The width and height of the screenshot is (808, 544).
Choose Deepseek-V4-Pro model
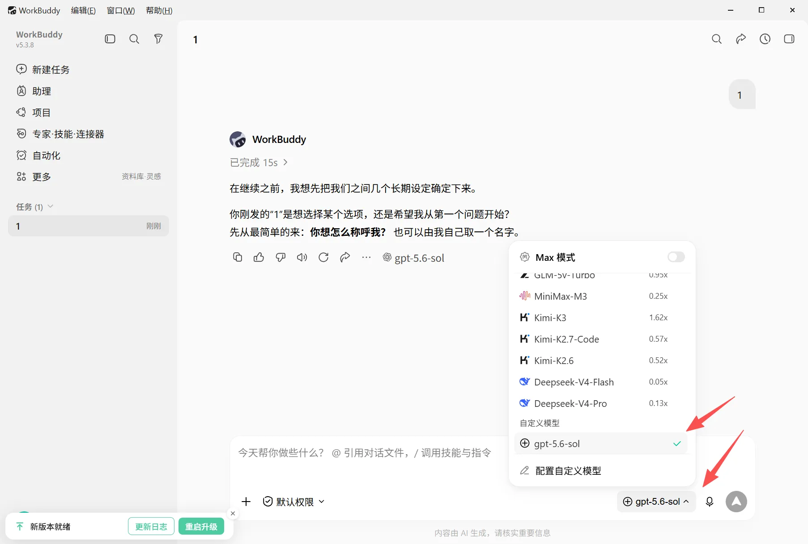pos(601,403)
